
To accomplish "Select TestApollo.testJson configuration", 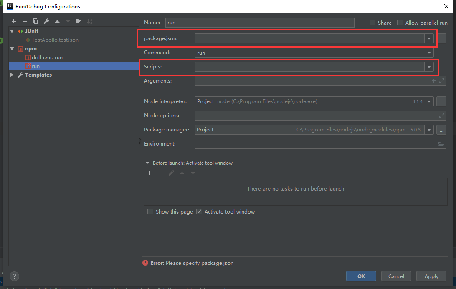I will [x=55, y=40].
